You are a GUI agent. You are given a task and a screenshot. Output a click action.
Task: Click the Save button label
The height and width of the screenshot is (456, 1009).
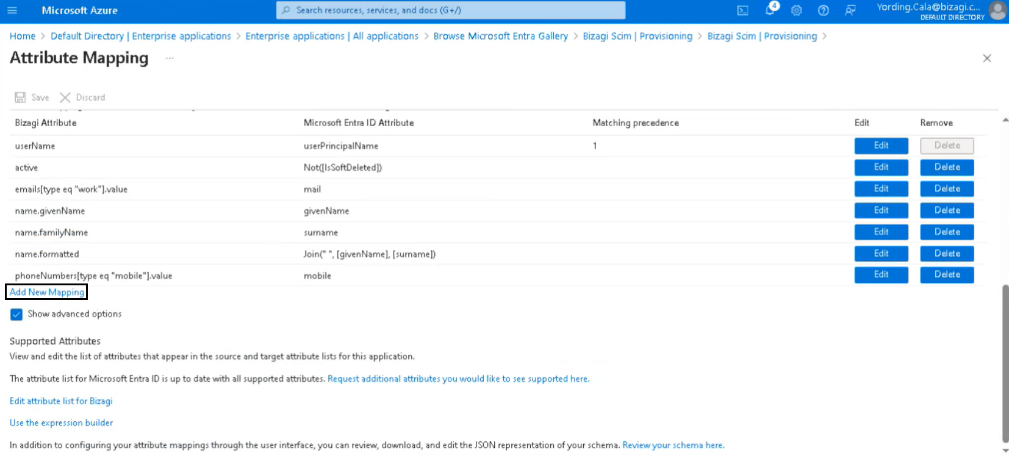coord(40,98)
